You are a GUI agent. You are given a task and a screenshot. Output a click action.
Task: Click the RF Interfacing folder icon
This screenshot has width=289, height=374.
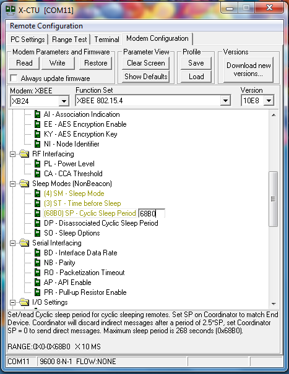pyautogui.click(x=24, y=154)
